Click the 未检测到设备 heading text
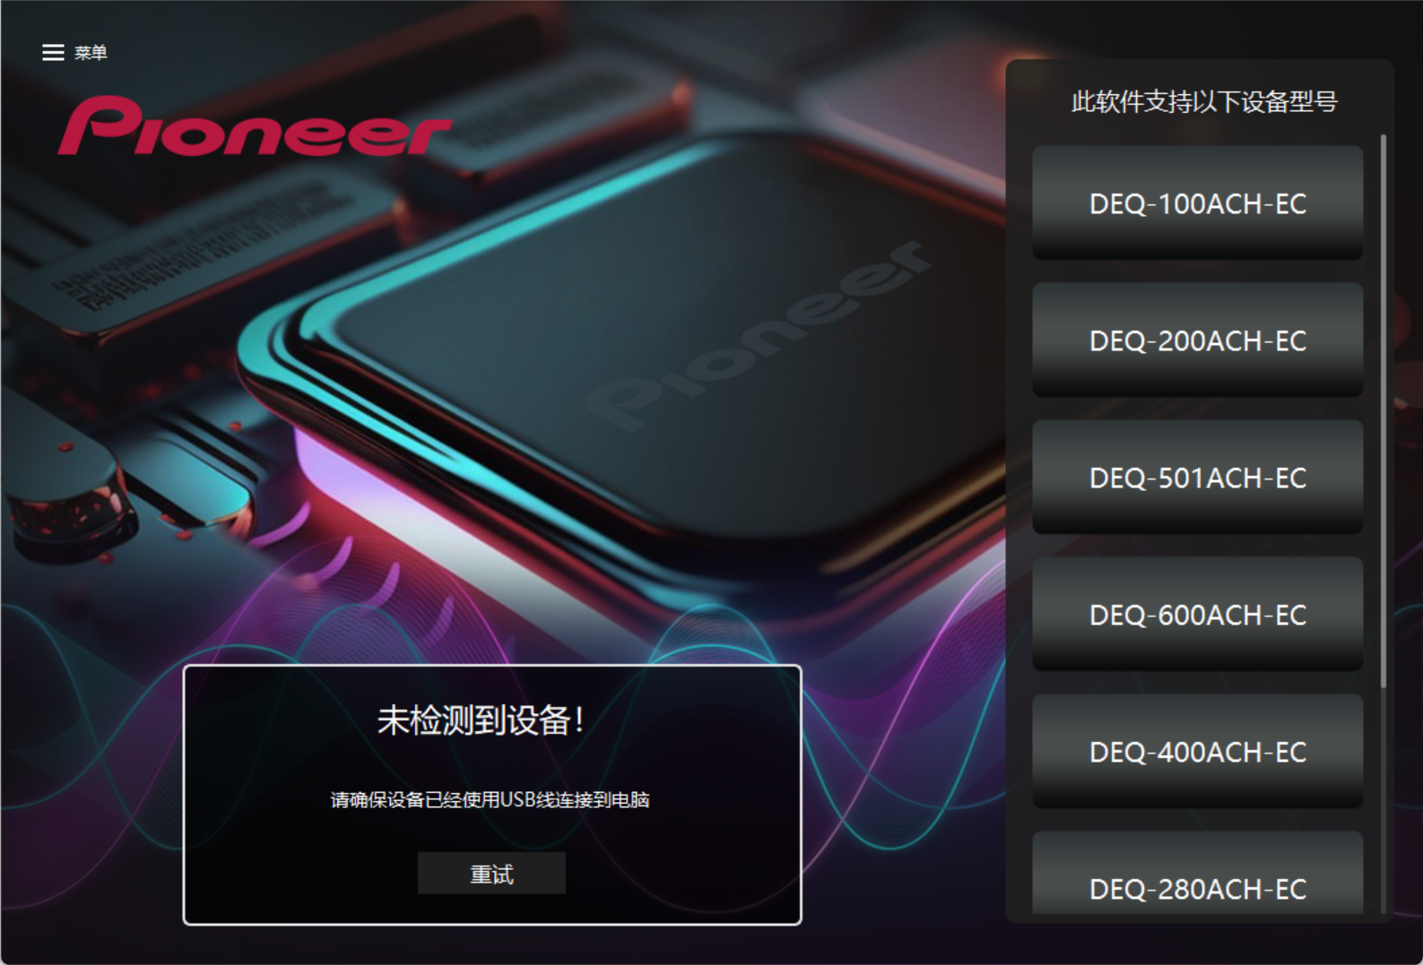Image resolution: width=1423 pixels, height=965 pixels. [x=481, y=720]
